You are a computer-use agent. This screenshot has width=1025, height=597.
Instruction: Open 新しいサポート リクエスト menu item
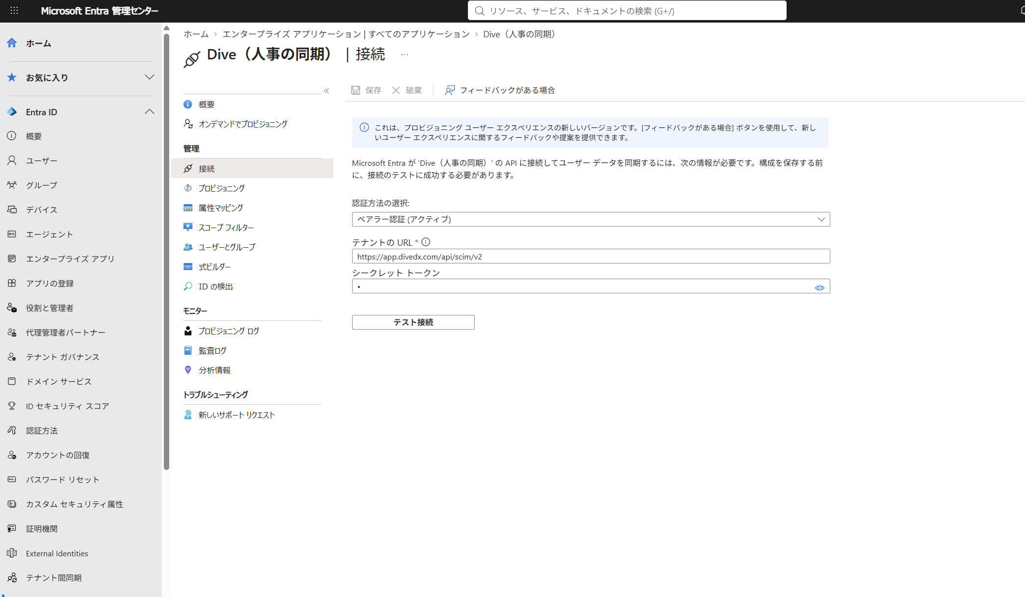pyautogui.click(x=236, y=415)
